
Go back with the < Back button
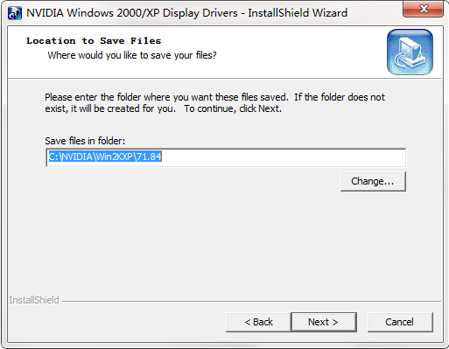click(258, 322)
